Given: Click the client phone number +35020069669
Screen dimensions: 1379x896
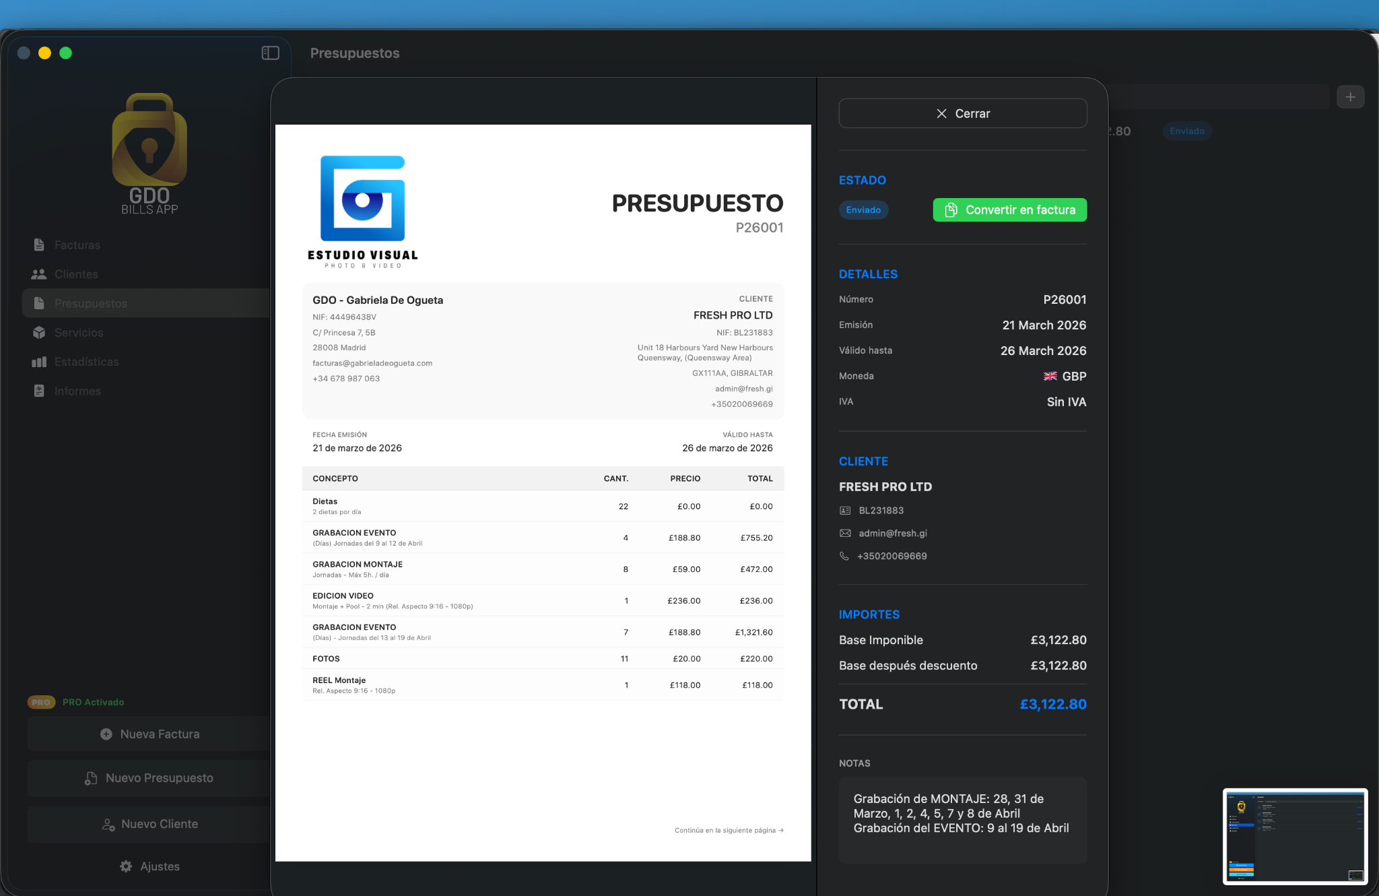Looking at the screenshot, I should pyautogui.click(x=892, y=556).
